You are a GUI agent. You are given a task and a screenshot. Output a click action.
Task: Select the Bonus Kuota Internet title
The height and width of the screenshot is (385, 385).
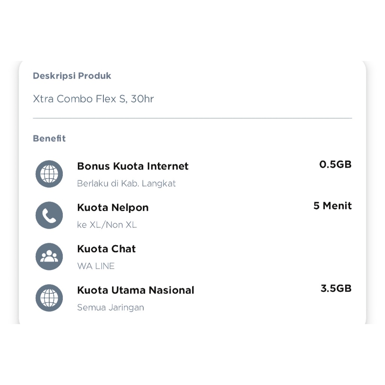[133, 166]
